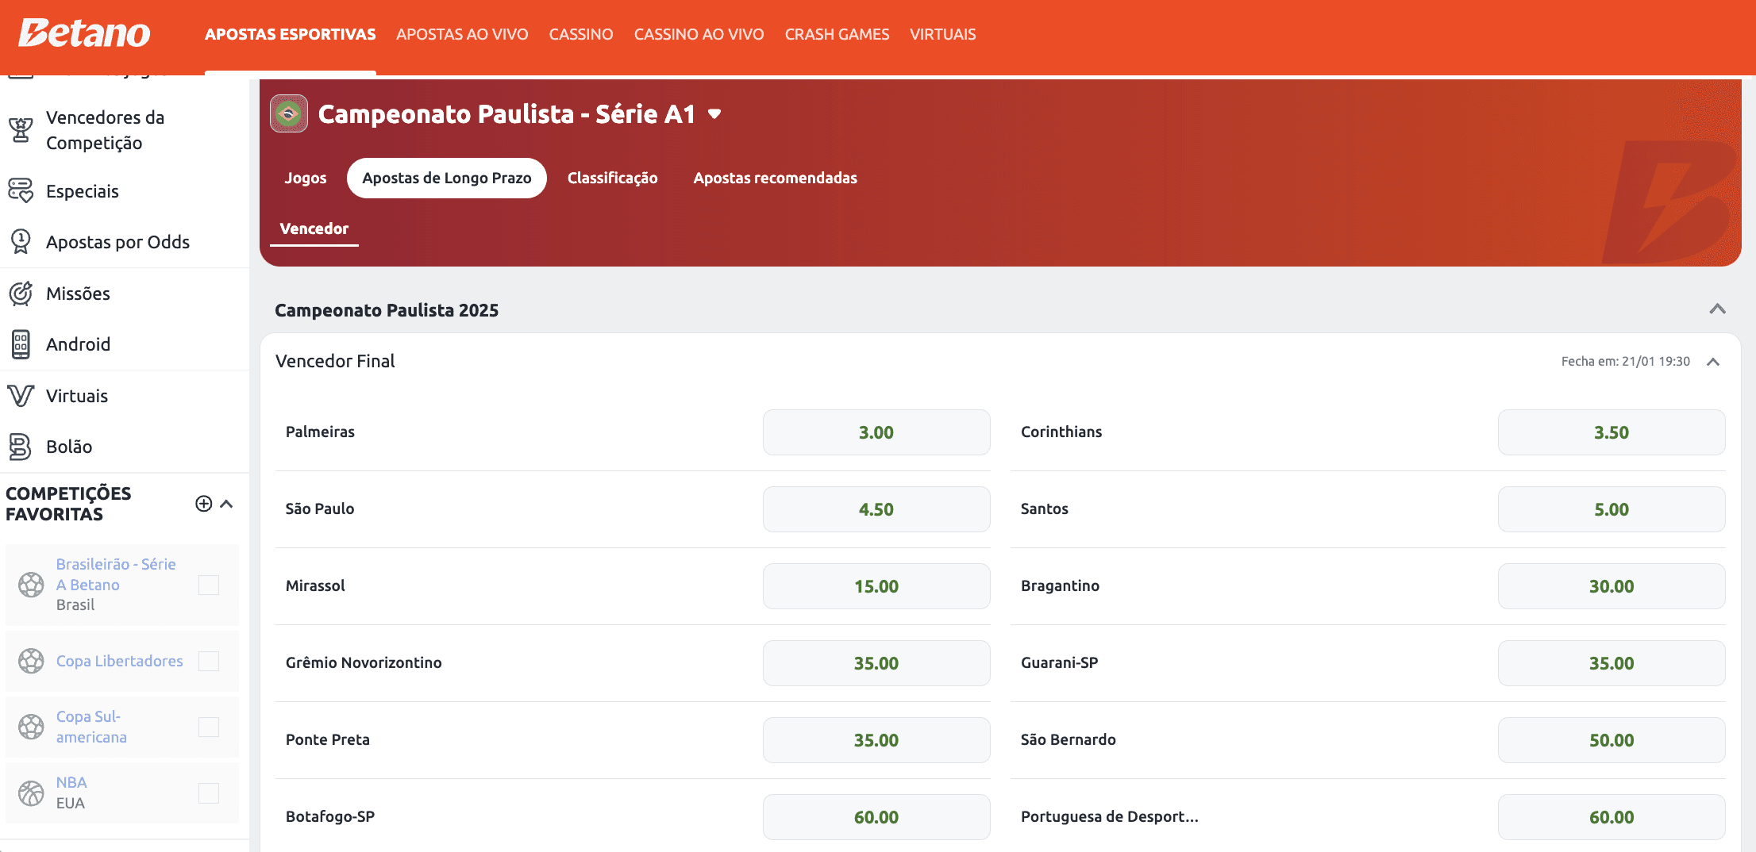The image size is (1756, 852).
Task: Click the Virtuais V icon
Action: (21, 395)
